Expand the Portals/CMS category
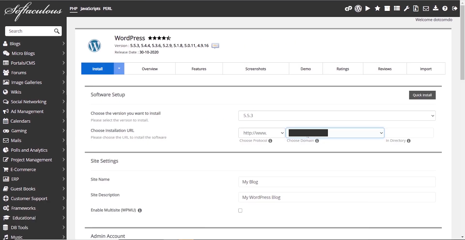 tap(63, 63)
